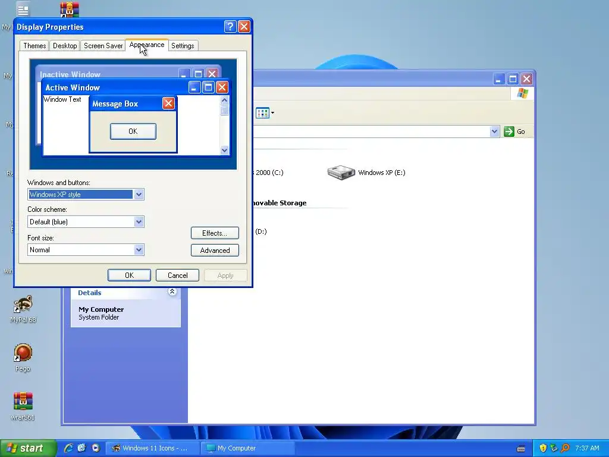Click the Window Text in preview
This screenshot has width=609, height=457.
point(62,99)
